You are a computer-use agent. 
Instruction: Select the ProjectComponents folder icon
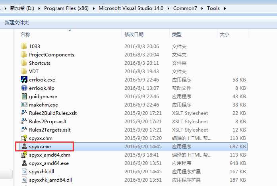click(24, 54)
